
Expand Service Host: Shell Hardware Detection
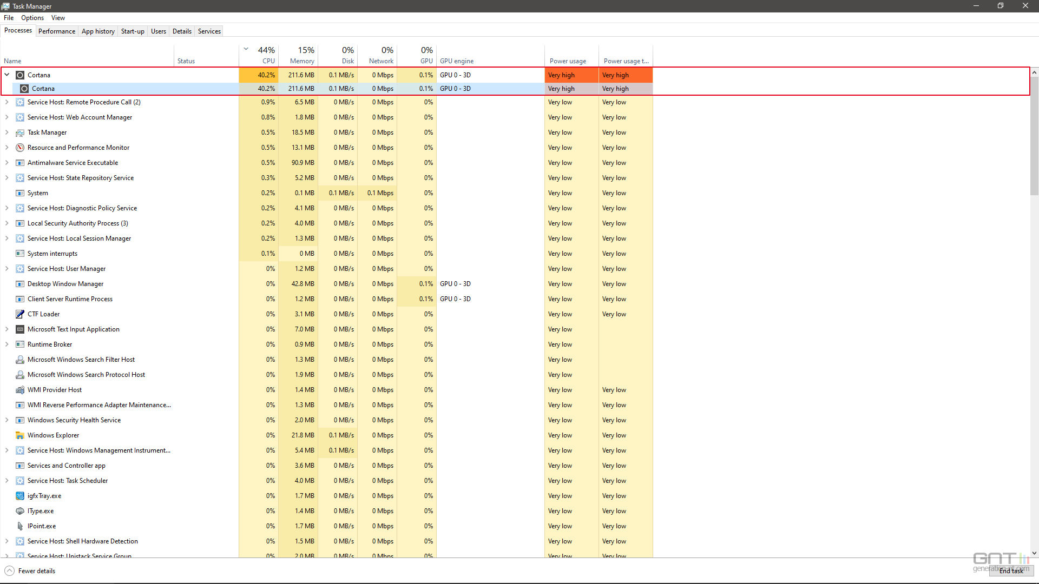point(7,541)
